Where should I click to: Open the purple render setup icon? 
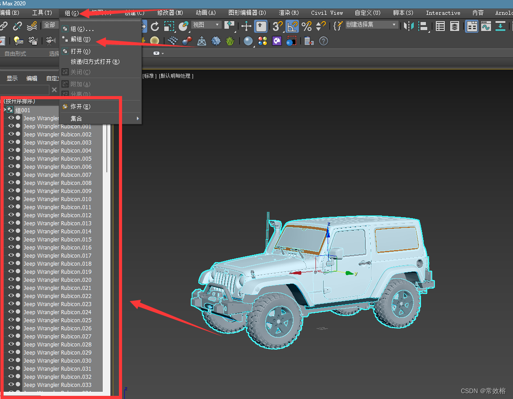[x=277, y=41]
